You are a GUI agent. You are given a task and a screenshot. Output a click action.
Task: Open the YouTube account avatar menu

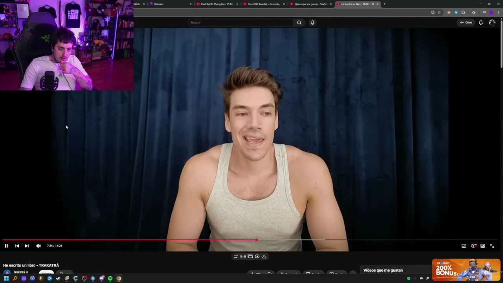click(492, 22)
